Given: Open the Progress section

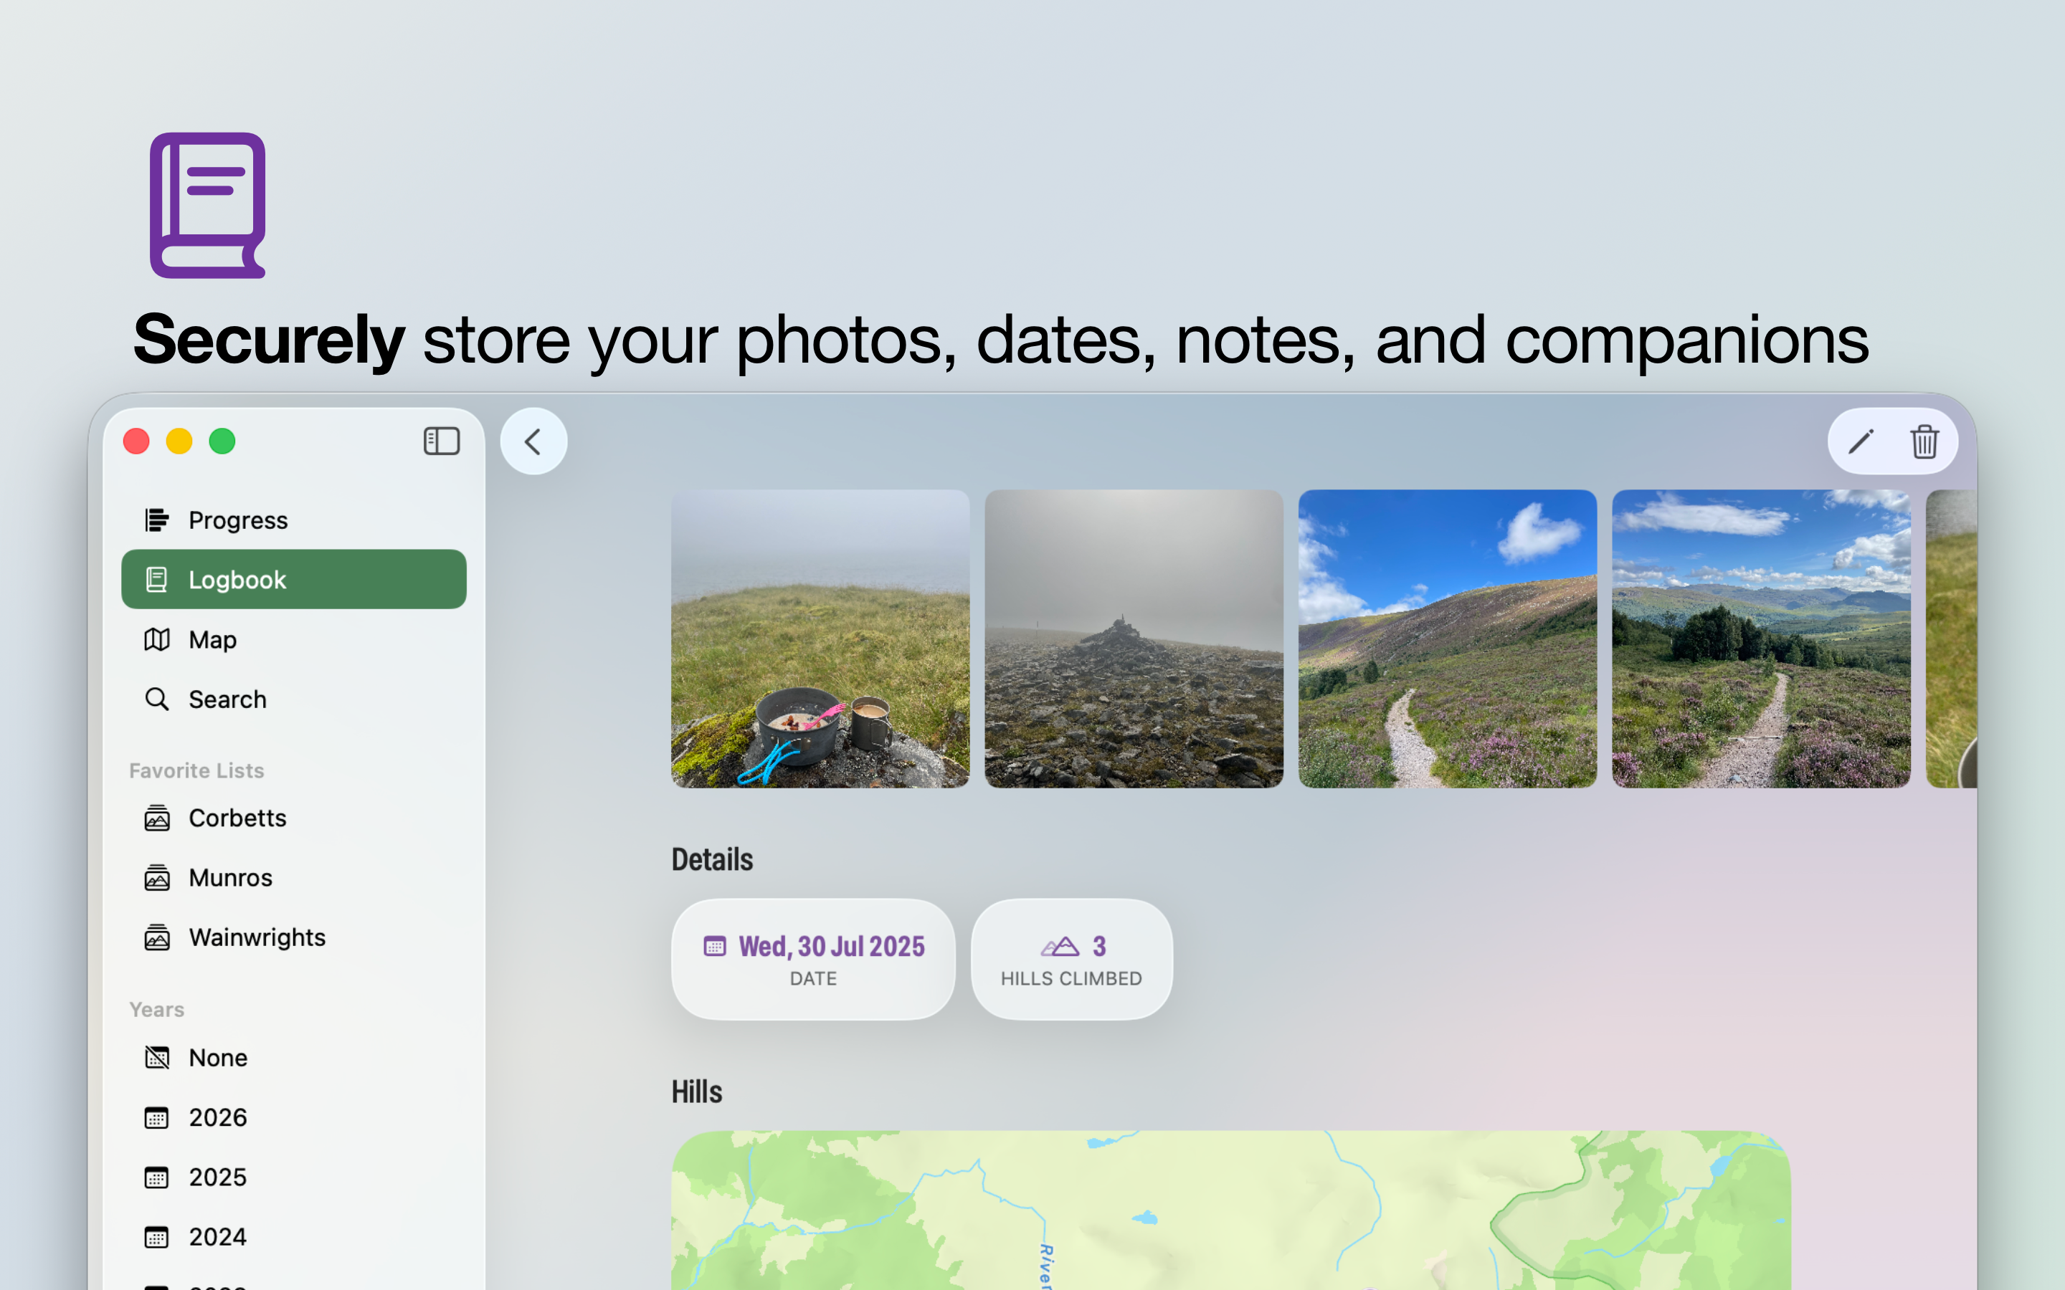Looking at the screenshot, I should 293,520.
